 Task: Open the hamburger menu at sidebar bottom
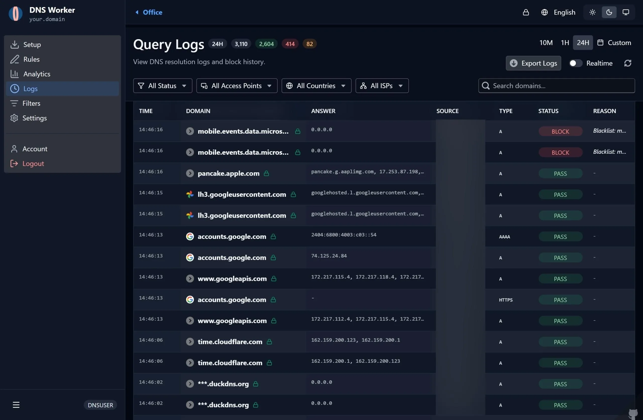point(16,405)
